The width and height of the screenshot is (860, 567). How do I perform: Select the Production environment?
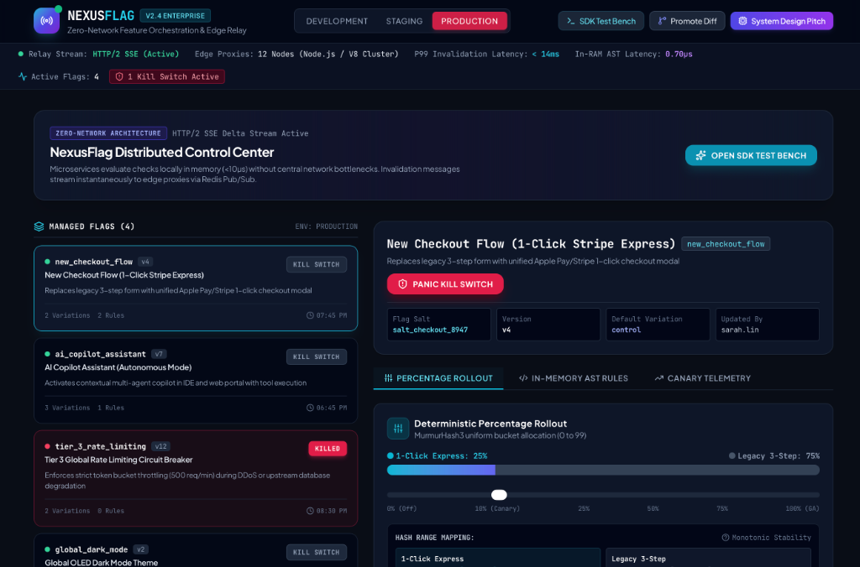tap(469, 21)
